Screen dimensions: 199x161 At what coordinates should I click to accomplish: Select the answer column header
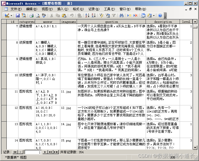47,22
